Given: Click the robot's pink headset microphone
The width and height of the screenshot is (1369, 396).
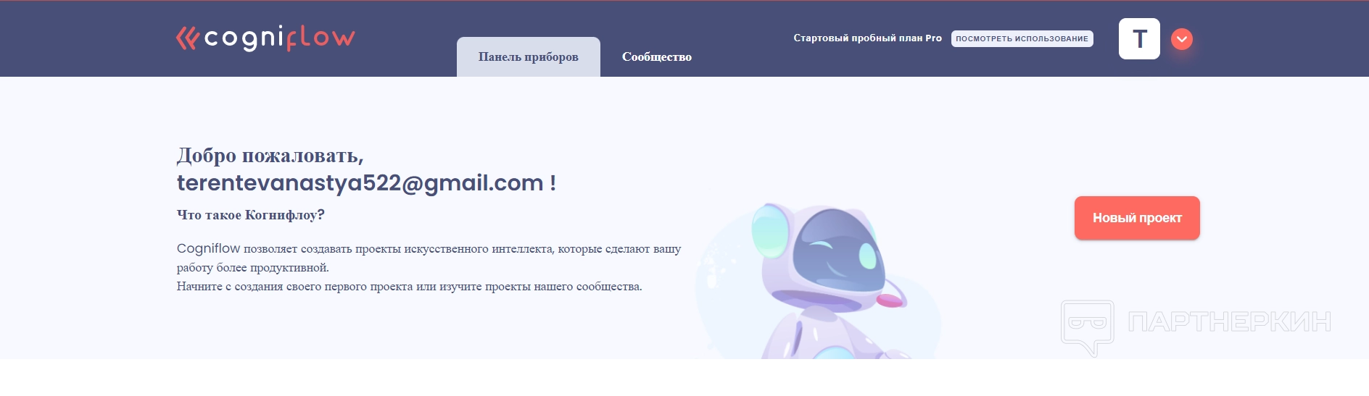Looking at the screenshot, I should click(890, 300).
